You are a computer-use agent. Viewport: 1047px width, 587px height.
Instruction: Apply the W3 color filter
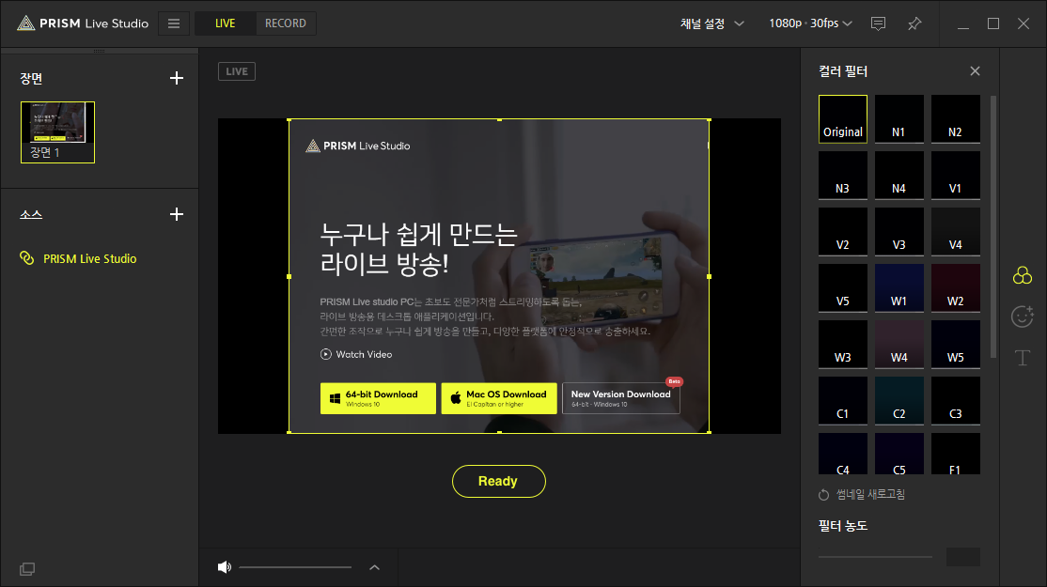click(843, 344)
